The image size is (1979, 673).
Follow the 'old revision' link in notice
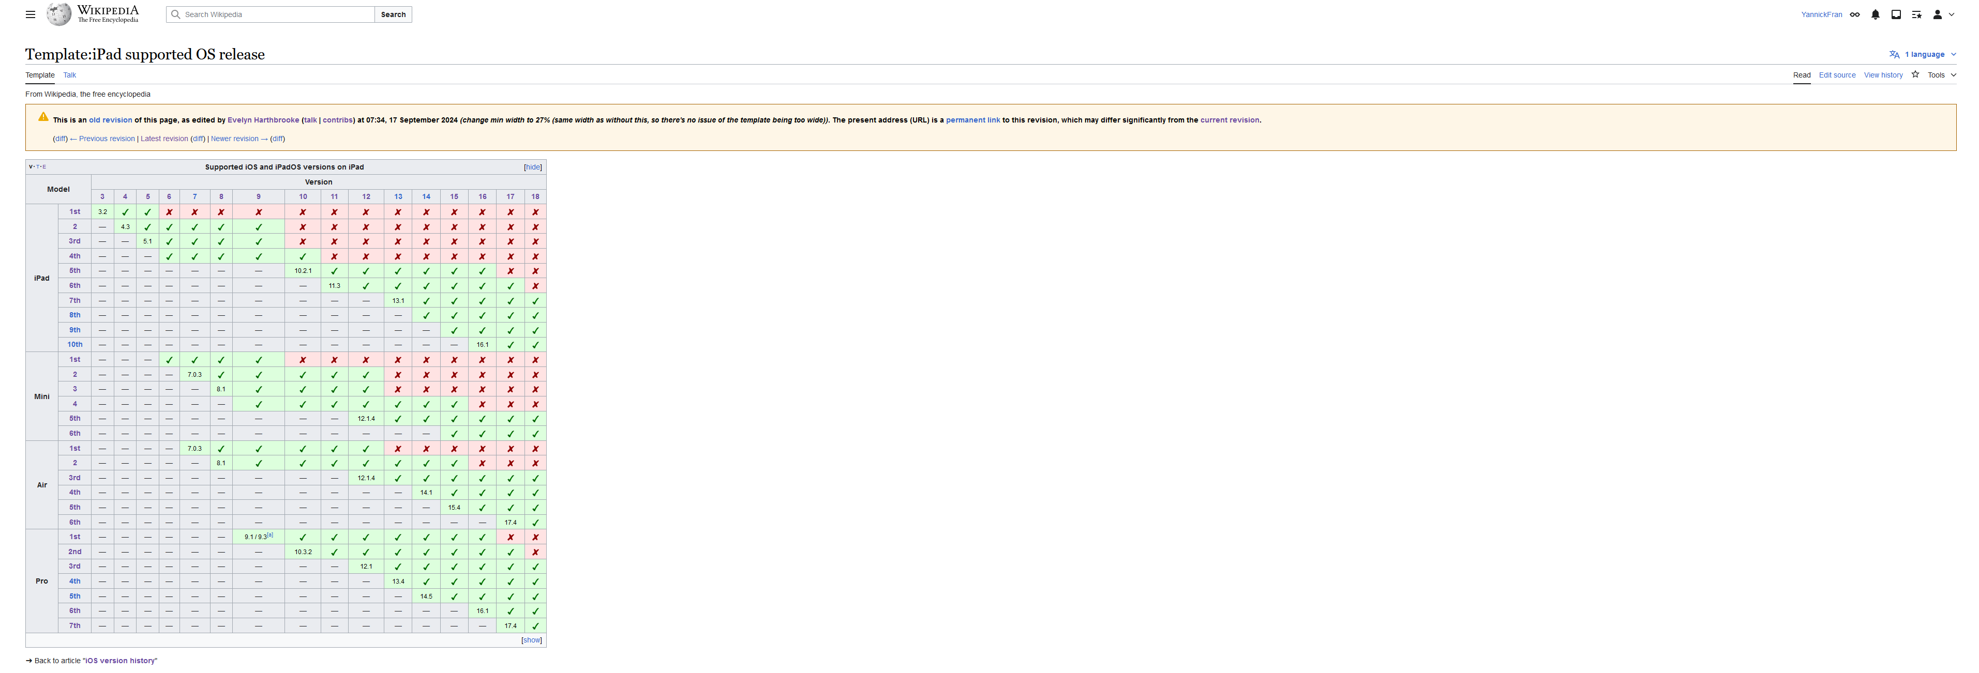(x=111, y=120)
